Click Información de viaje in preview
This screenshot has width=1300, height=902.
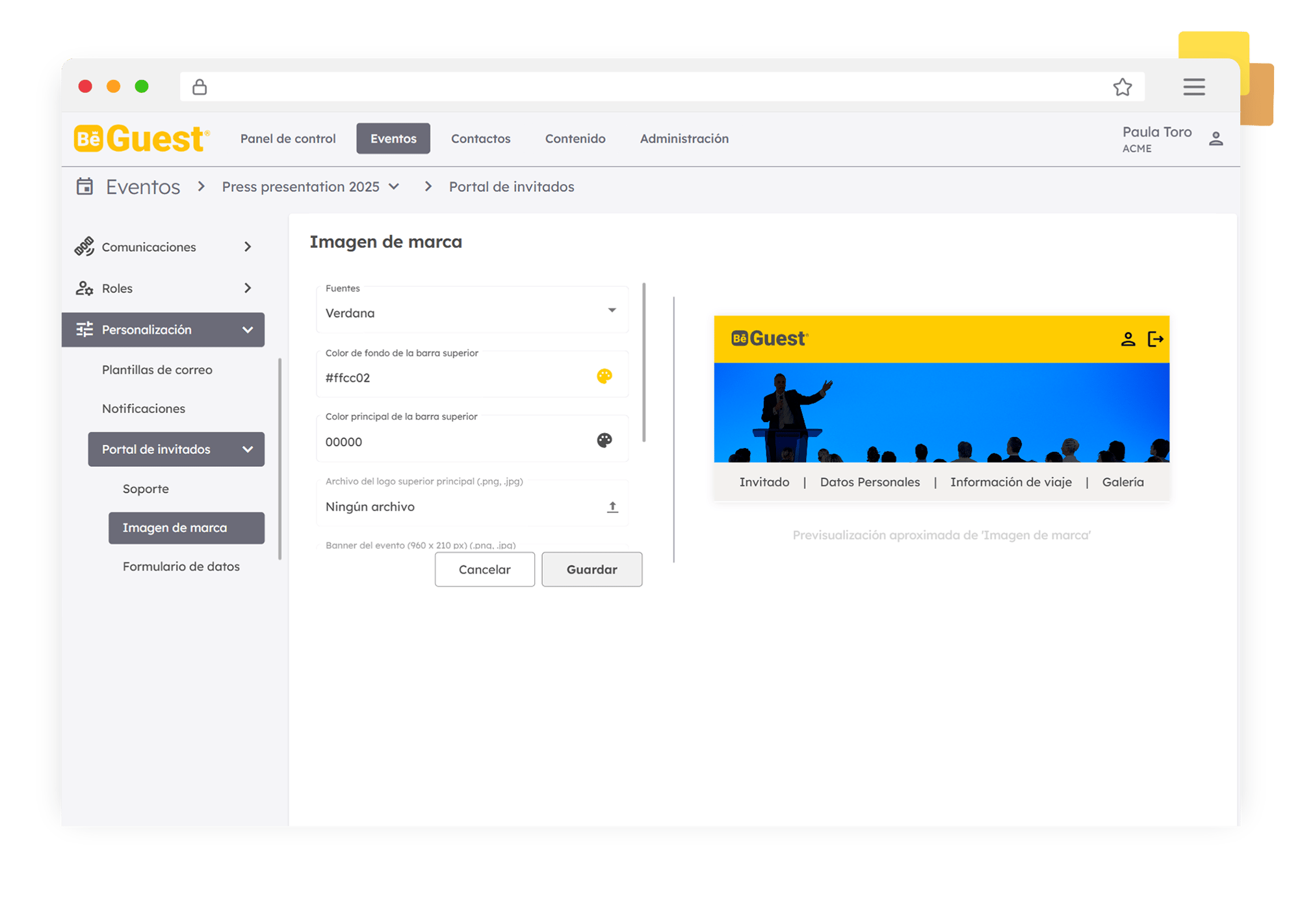click(x=1011, y=482)
